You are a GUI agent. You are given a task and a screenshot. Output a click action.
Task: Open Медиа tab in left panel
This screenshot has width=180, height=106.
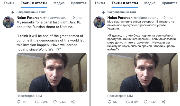click(59, 3)
